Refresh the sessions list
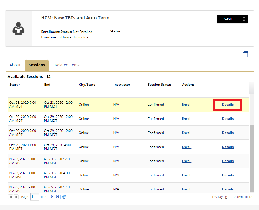 (x=64, y=197)
